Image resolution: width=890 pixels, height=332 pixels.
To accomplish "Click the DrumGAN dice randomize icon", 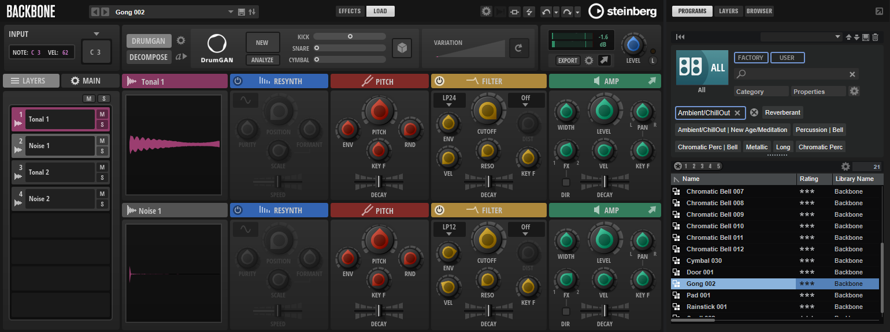I will coord(402,49).
